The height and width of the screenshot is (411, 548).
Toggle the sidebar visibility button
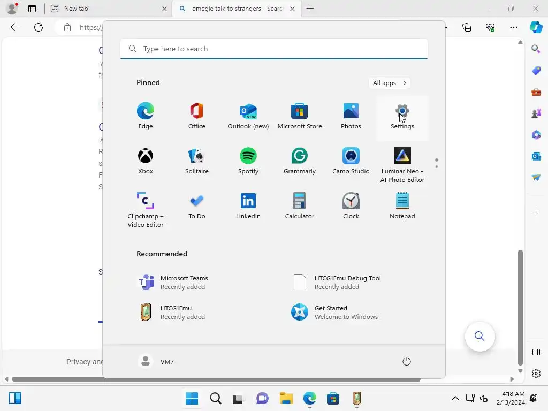click(536, 352)
